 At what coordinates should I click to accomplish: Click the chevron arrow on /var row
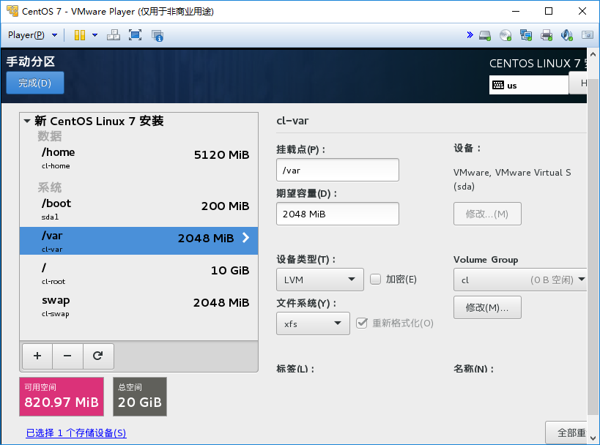245,238
